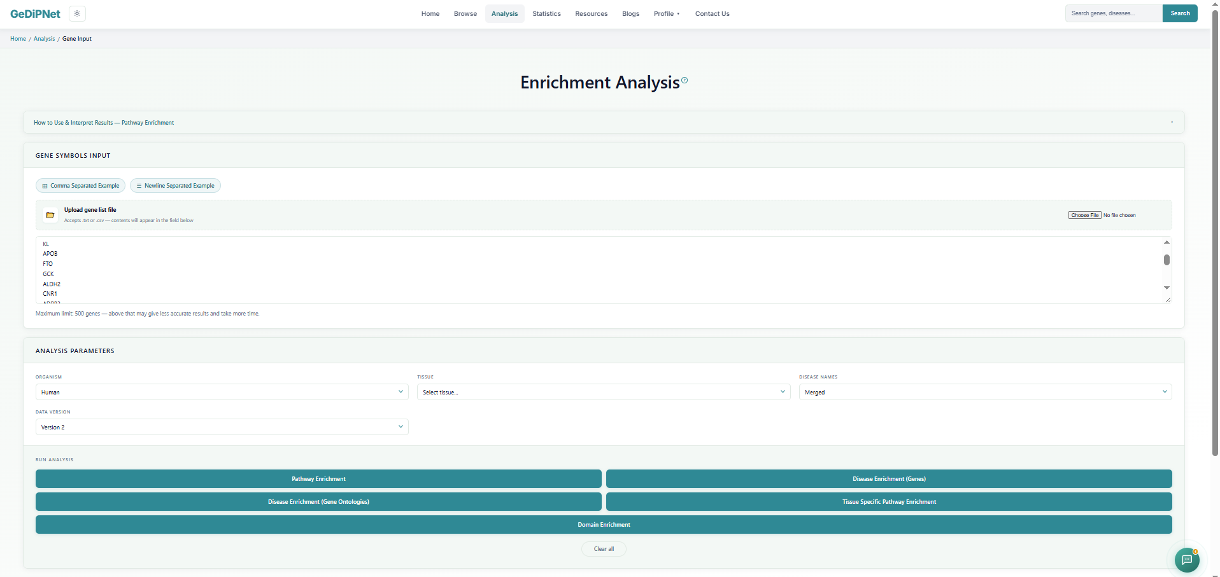Viewport: 1220px width, 577px height.
Task: Click the GeDiPNet logo
Action: 36,13
